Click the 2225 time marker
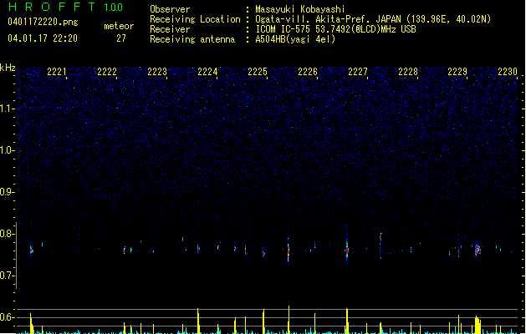Image resolution: width=526 pixels, height=334 pixels. tap(258, 71)
